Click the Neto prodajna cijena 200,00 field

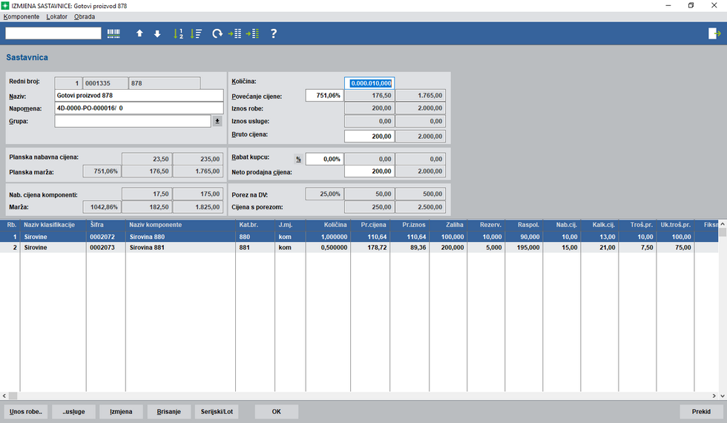(x=369, y=171)
